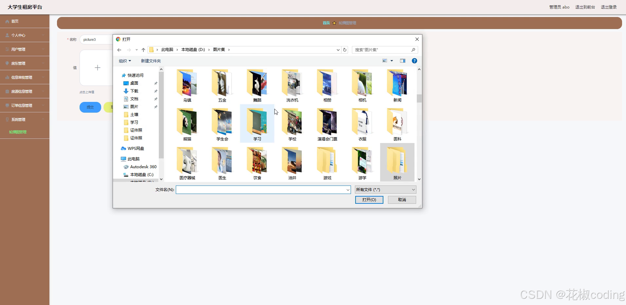Open the 所有文件 file type dropdown
The height and width of the screenshot is (305, 626).
point(385,190)
